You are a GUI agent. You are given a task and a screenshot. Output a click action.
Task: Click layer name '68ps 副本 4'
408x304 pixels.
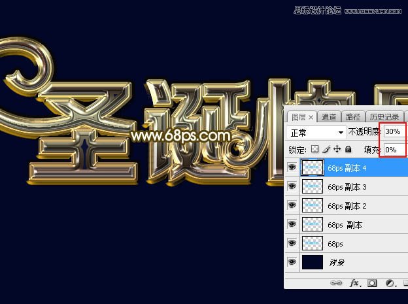(x=347, y=168)
